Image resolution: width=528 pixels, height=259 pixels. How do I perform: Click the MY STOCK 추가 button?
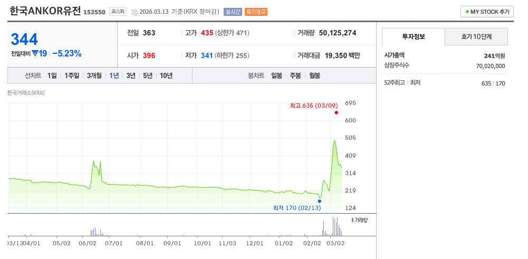click(x=487, y=12)
